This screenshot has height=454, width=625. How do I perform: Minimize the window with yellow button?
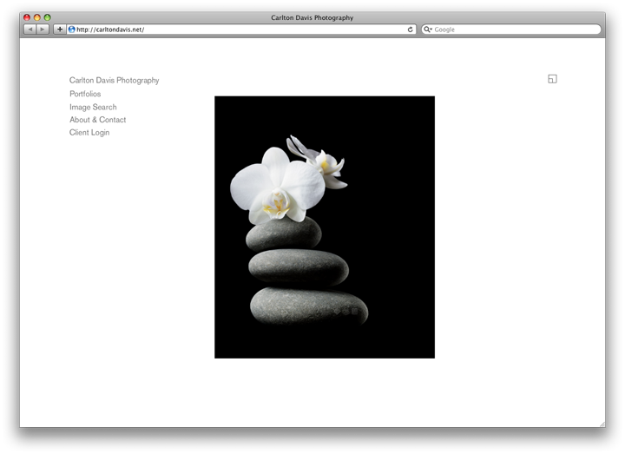[37, 17]
